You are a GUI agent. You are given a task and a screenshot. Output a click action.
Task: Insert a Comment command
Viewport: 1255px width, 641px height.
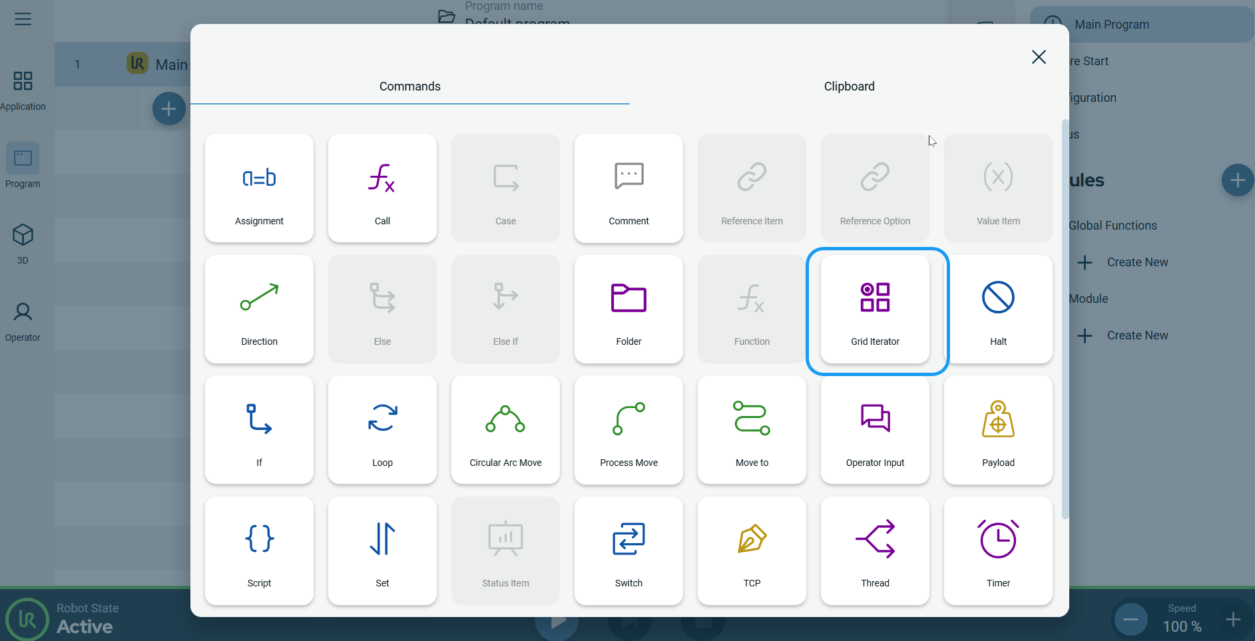628,188
